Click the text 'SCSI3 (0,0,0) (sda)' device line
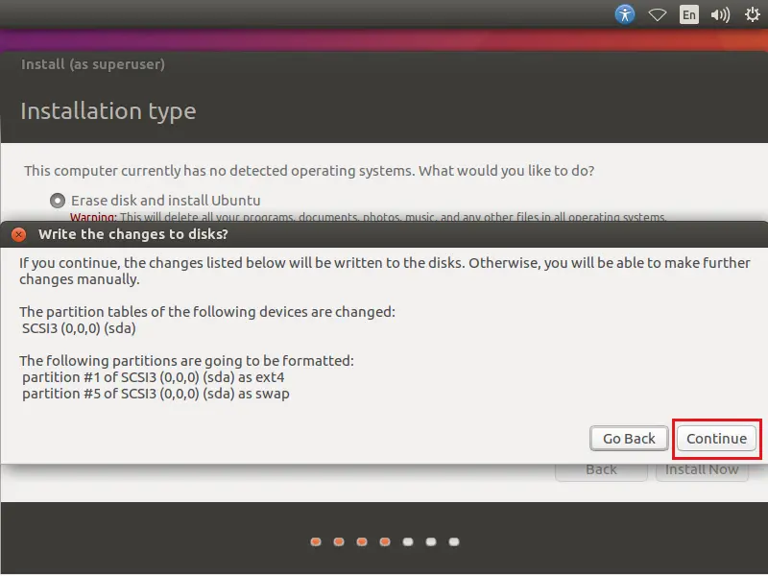The height and width of the screenshot is (576, 768). click(x=79, y=328)
